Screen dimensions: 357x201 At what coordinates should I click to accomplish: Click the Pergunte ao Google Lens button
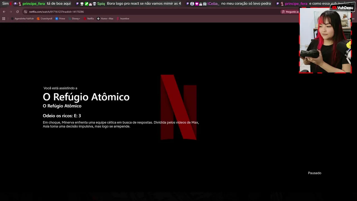pos(290,12)
